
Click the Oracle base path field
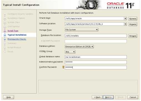click(x=94, y=19)
